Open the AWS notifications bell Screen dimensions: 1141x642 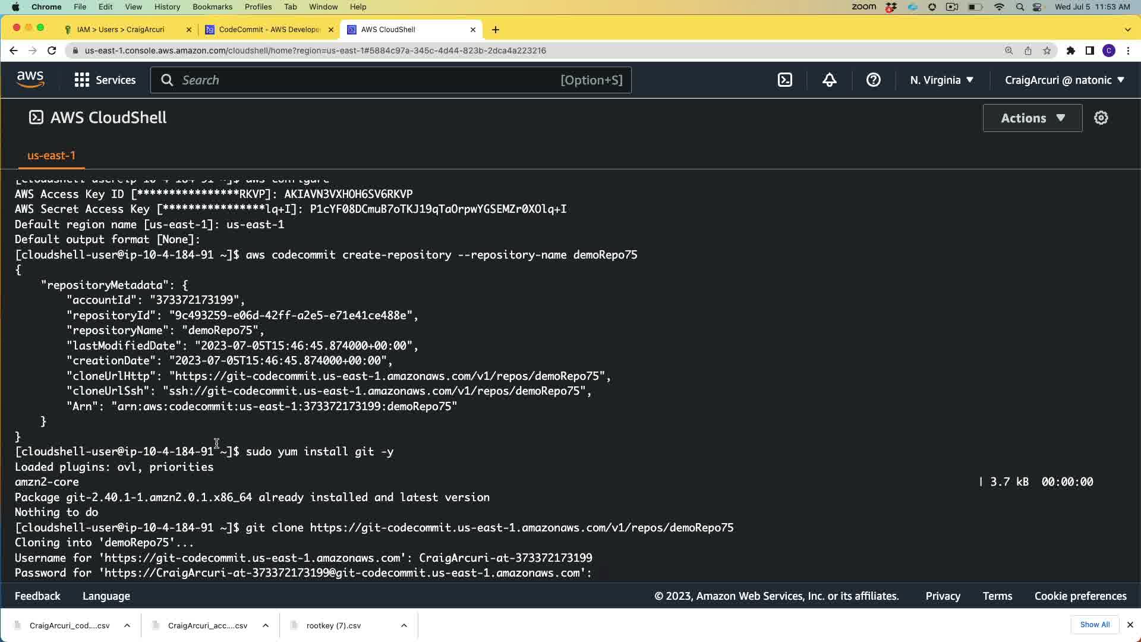point(829,80)
